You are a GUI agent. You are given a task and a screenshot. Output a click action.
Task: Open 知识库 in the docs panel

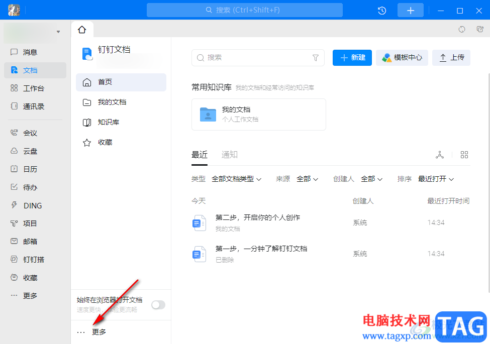click(x=121, y=123)
